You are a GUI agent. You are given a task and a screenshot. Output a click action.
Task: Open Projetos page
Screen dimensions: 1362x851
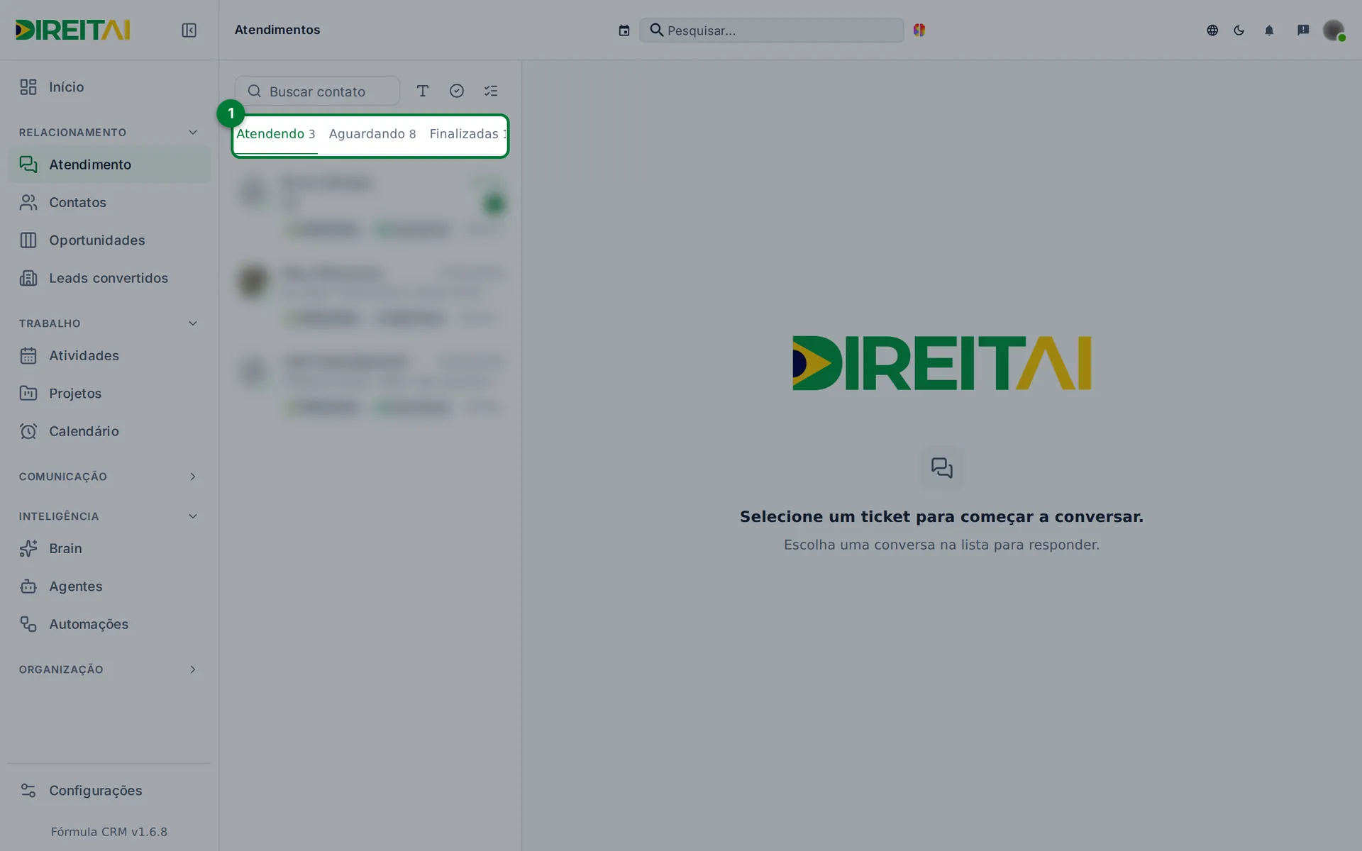tap(109, 394)
